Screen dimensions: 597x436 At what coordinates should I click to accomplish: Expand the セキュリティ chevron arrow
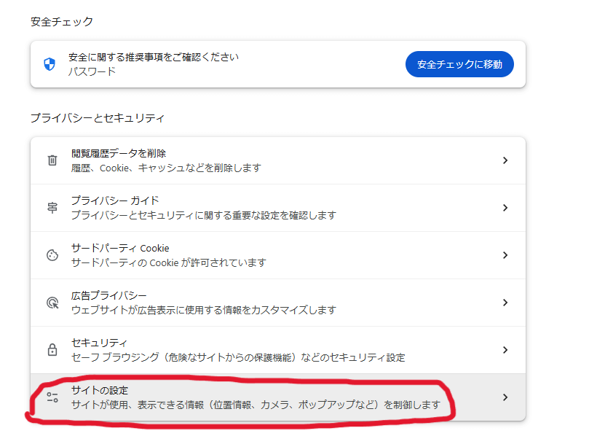505,350
